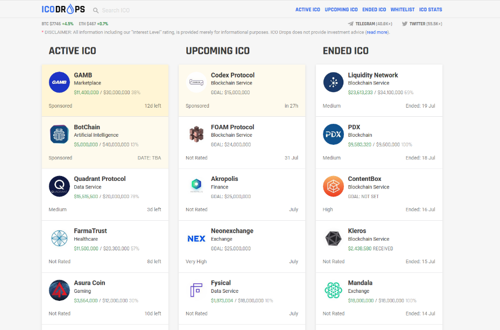Click the Telegram paper plane icon

[x=350, y=24]
